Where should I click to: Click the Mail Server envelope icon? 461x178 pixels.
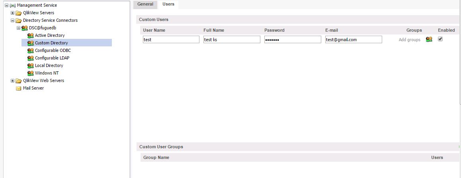point(19,88)
